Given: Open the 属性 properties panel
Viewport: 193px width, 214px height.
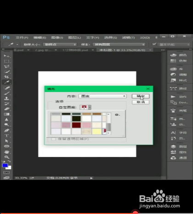Looking at the screenshot, I should pos(179,152).
